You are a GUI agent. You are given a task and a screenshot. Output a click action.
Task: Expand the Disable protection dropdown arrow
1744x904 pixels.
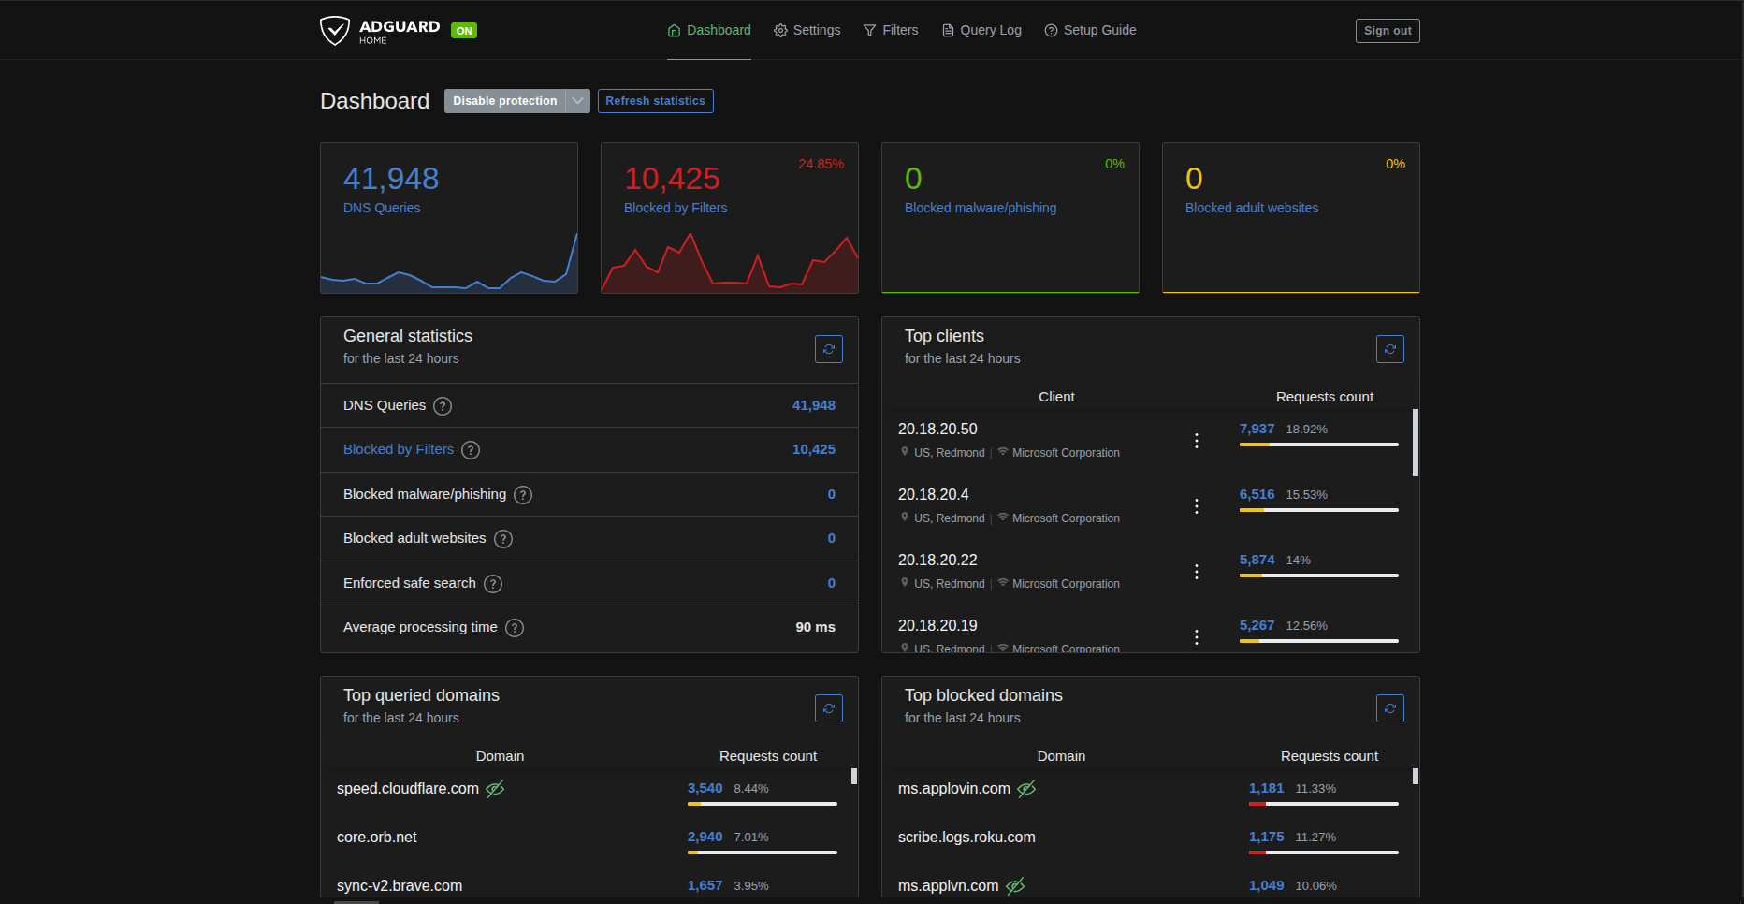click(x=578, y=101)
